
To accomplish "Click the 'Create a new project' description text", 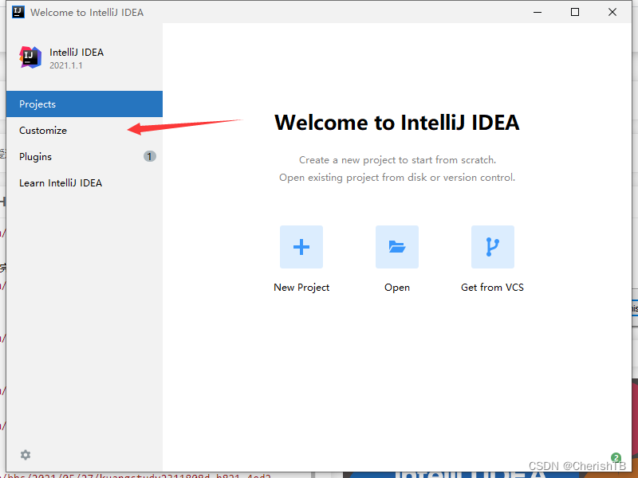I will [397, 160].
